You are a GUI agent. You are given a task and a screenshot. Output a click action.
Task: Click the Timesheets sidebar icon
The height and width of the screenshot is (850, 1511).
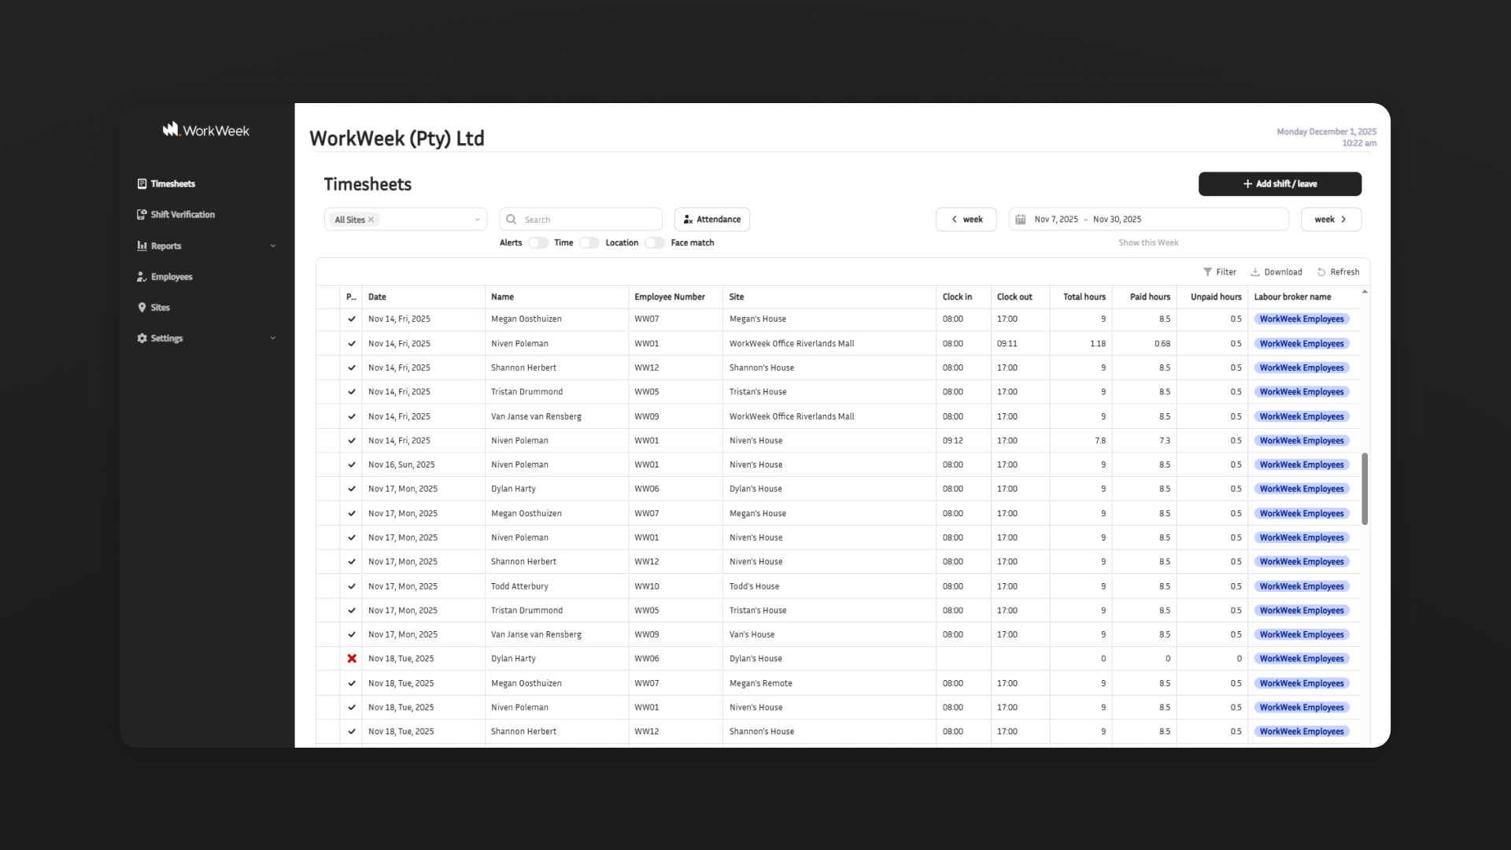[142, 183]
